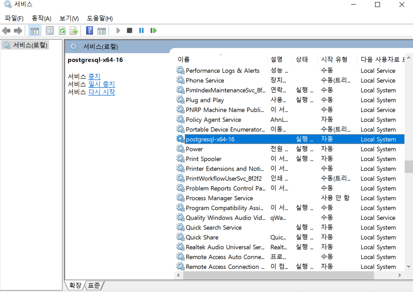Click the Restart Service icon
Viewport: 413px width, 292px height.
[153, 31]
